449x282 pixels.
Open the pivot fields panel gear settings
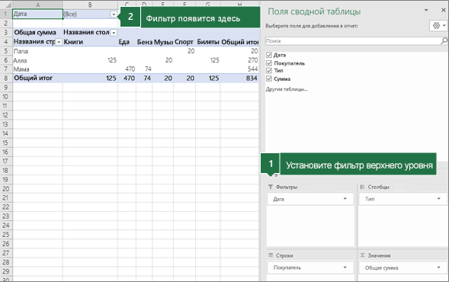(x=438, y=26)
